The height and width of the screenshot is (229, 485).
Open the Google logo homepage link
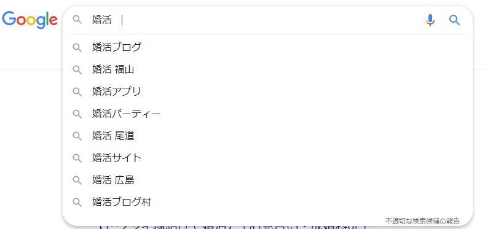[x=30, y=20]
